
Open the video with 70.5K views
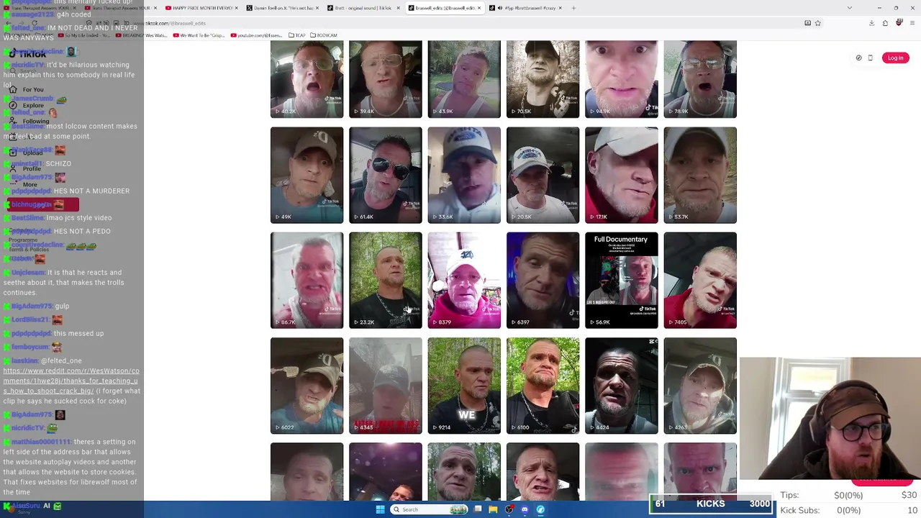[543, 79]
